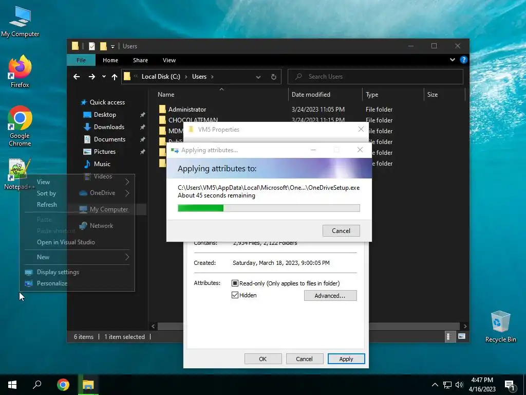
Task: Expand Sort by submenu
Action: click(127, 193)
